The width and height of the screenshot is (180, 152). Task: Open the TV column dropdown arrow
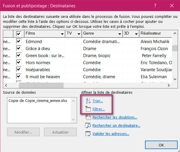79,34
